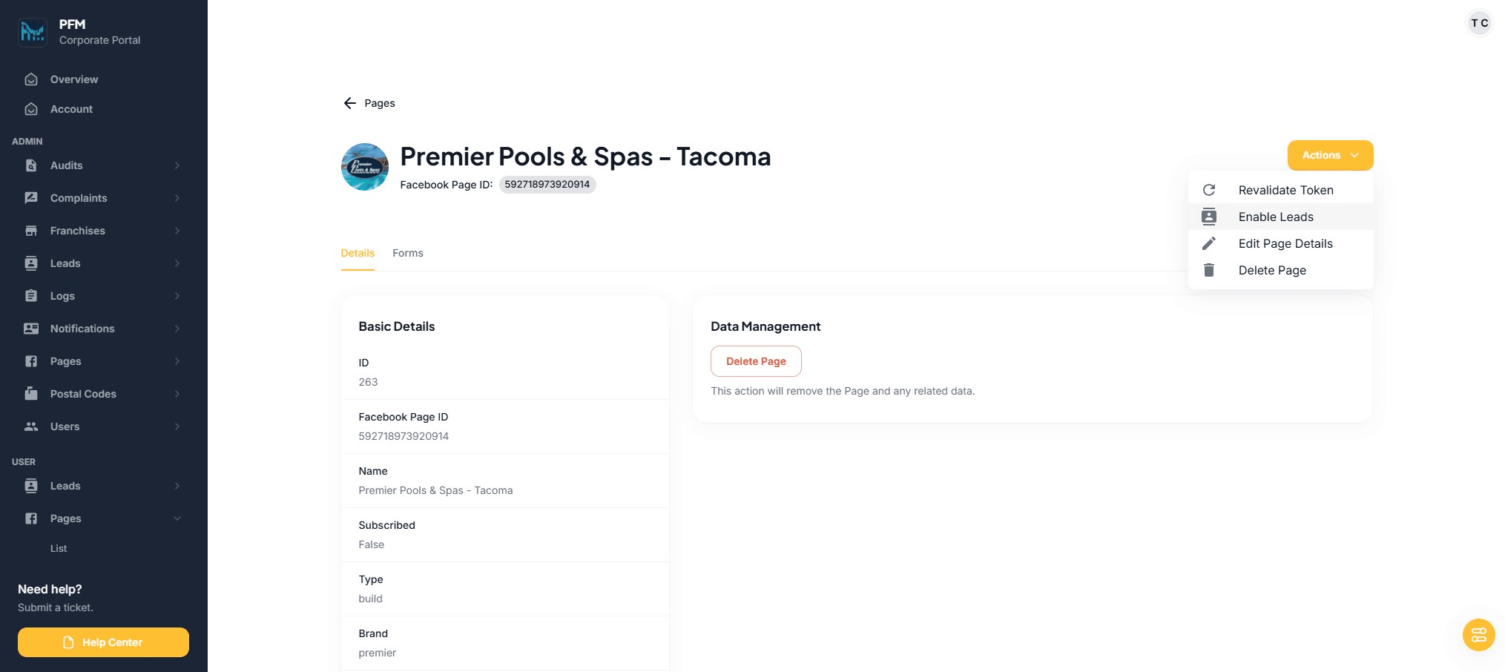Expand the Franchises sidebar section
The image size is (1505, 672).
click(x=177, y=231)
